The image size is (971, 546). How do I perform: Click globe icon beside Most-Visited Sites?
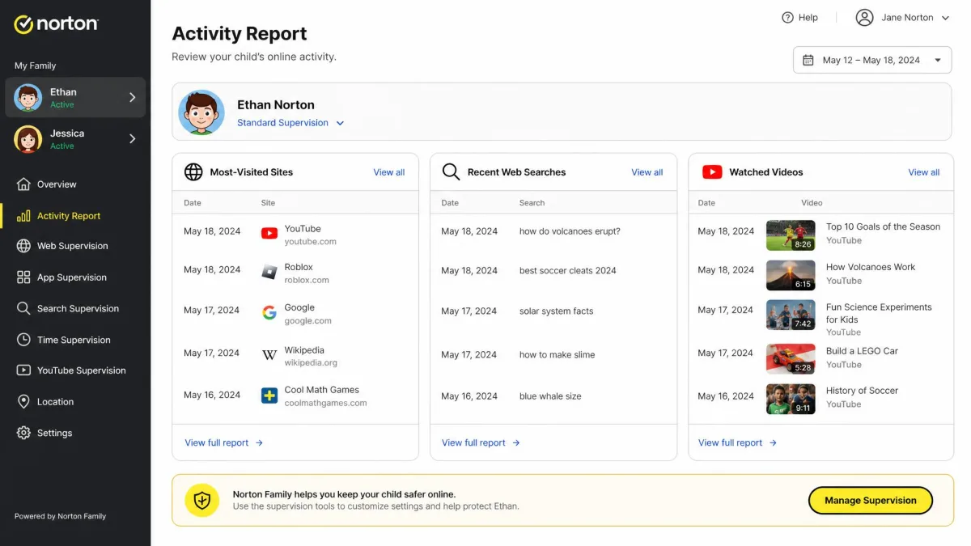point(193,171)
